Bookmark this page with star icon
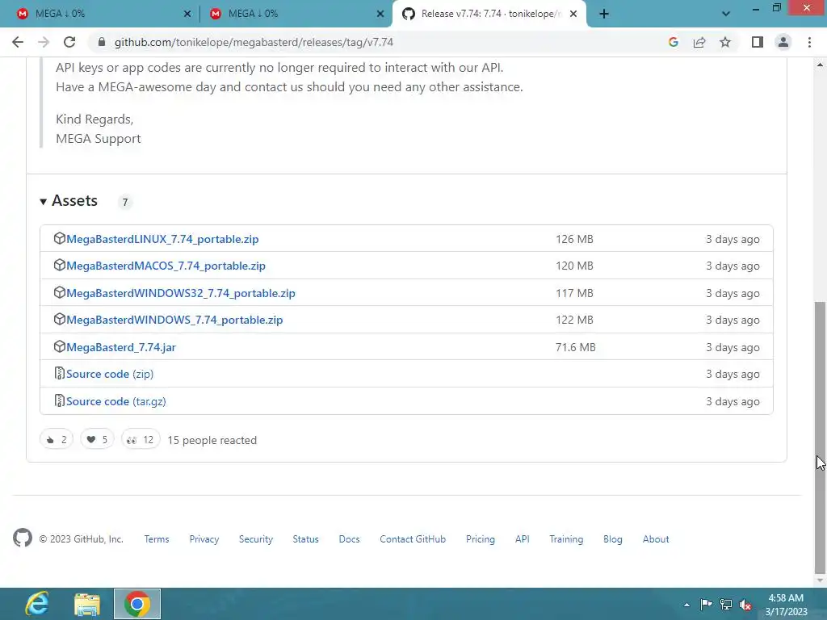The width and height of the screenshot is (827, 620). click(725, 42)
